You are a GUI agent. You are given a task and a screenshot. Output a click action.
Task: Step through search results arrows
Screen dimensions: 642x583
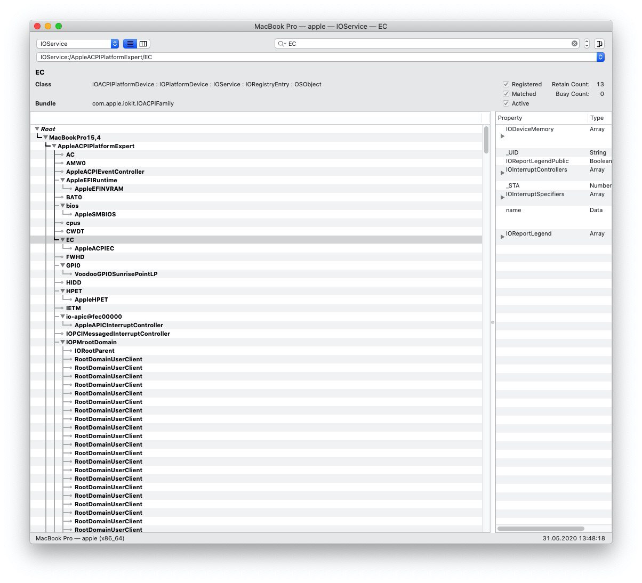point(587,44)
